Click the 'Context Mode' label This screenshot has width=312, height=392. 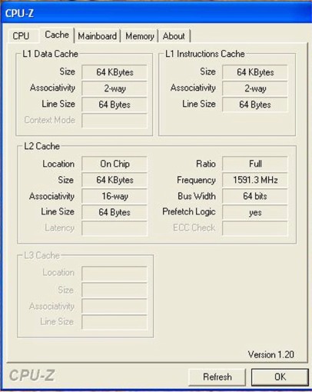tap(49, 120)
